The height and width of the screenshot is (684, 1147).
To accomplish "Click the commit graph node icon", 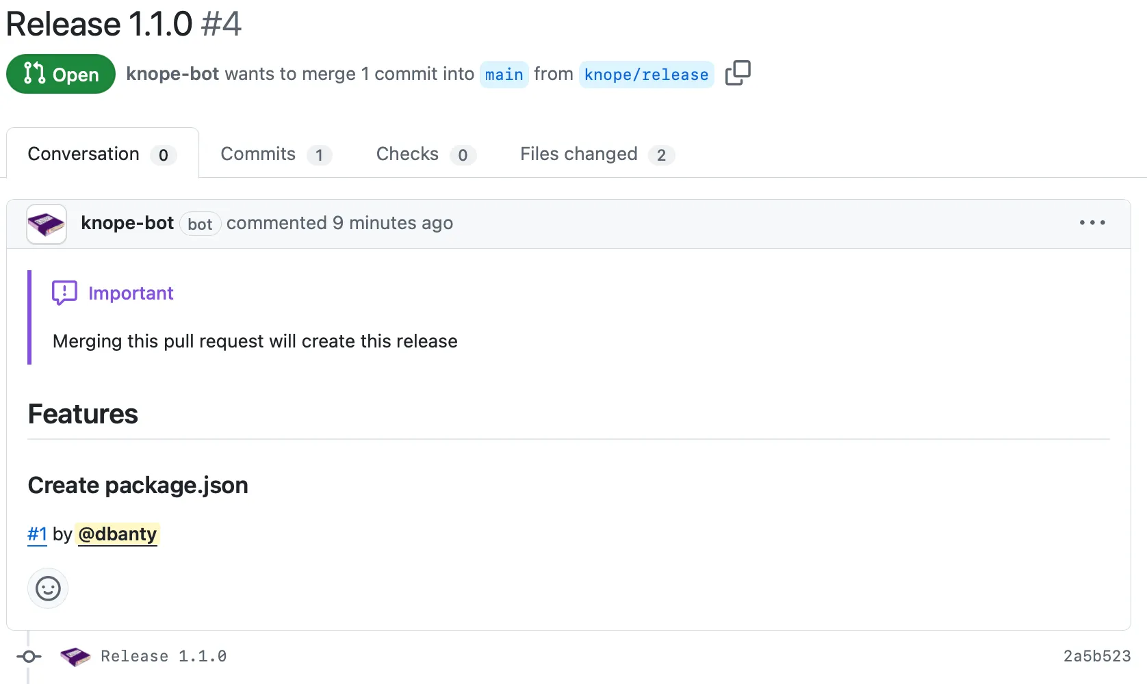I will 29,656.
